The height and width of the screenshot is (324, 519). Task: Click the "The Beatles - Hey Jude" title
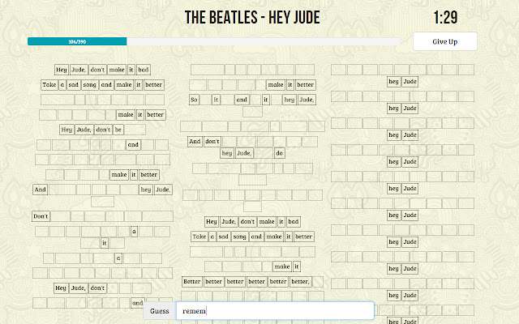(252, 17)
